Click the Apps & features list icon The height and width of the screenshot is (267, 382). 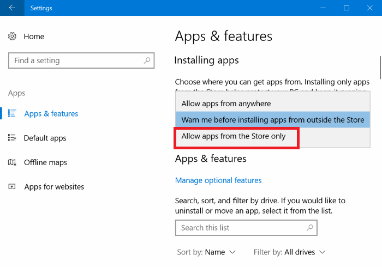[13, 113]
